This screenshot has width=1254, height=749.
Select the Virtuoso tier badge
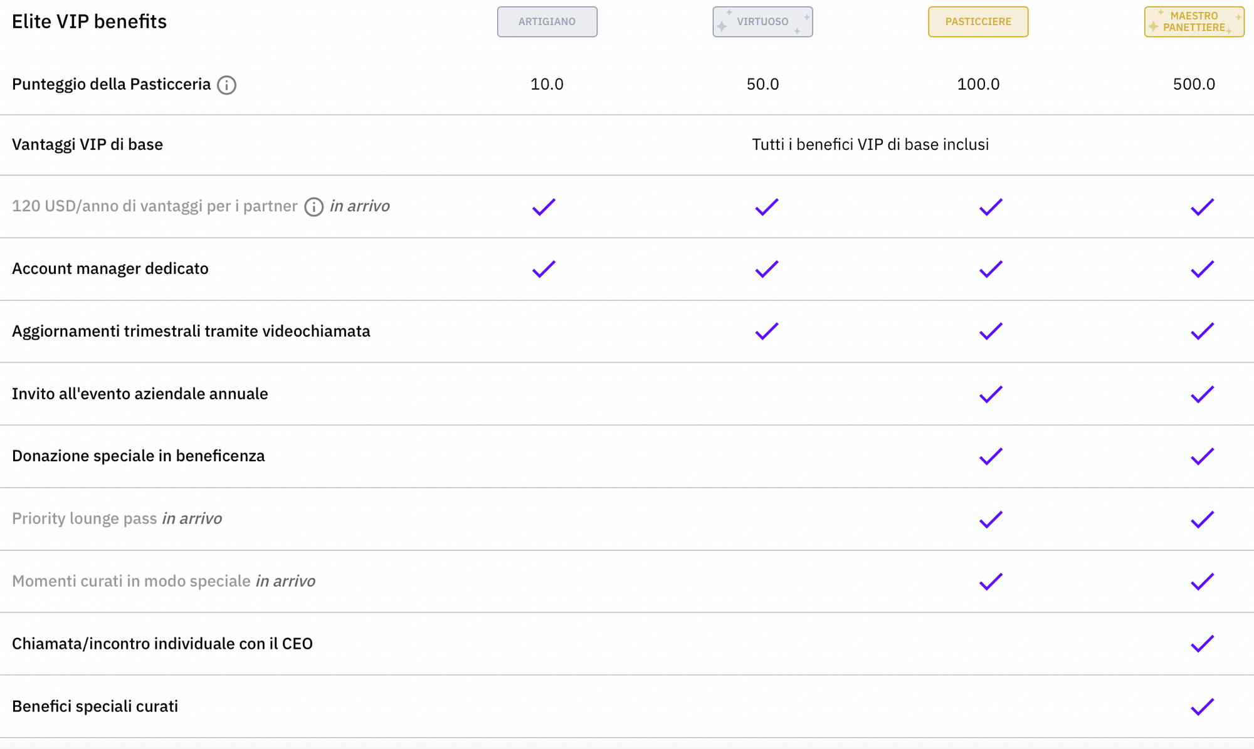click(762, 22)
